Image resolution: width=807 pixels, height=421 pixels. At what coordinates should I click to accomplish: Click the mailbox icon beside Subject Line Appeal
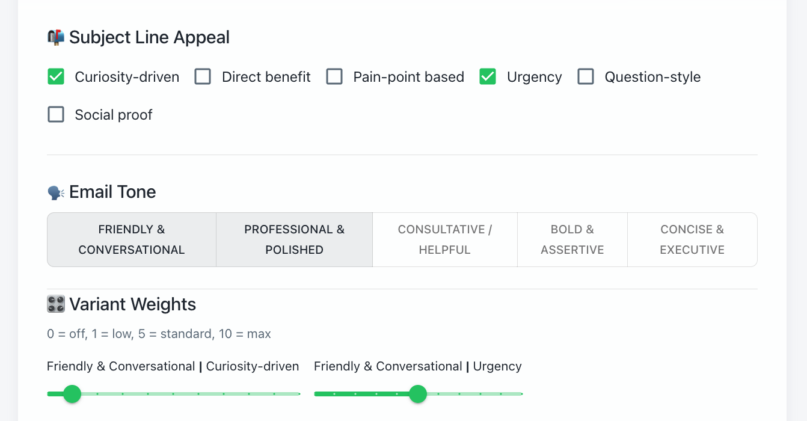[x=55, y=36]
